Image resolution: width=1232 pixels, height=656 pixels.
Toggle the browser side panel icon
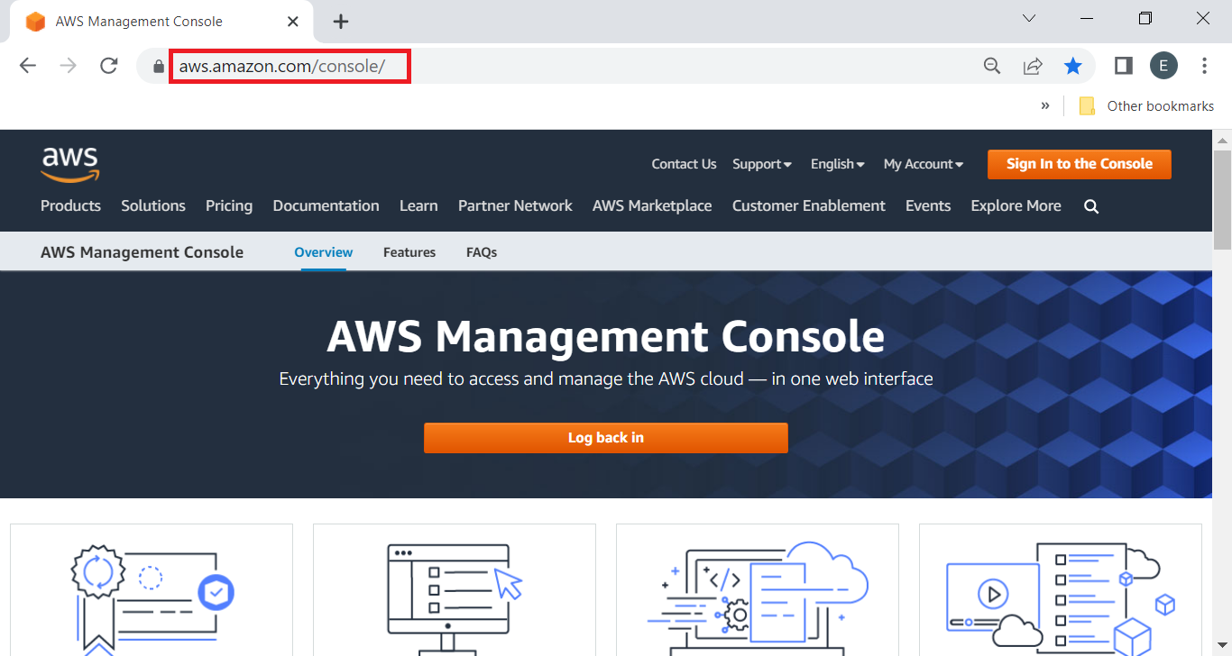pos(1123,66)
